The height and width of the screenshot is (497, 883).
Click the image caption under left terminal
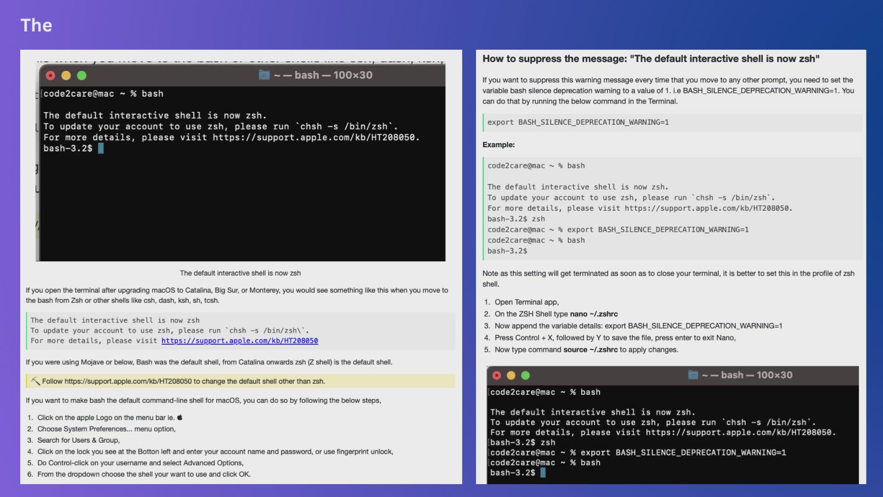(240, 273)
